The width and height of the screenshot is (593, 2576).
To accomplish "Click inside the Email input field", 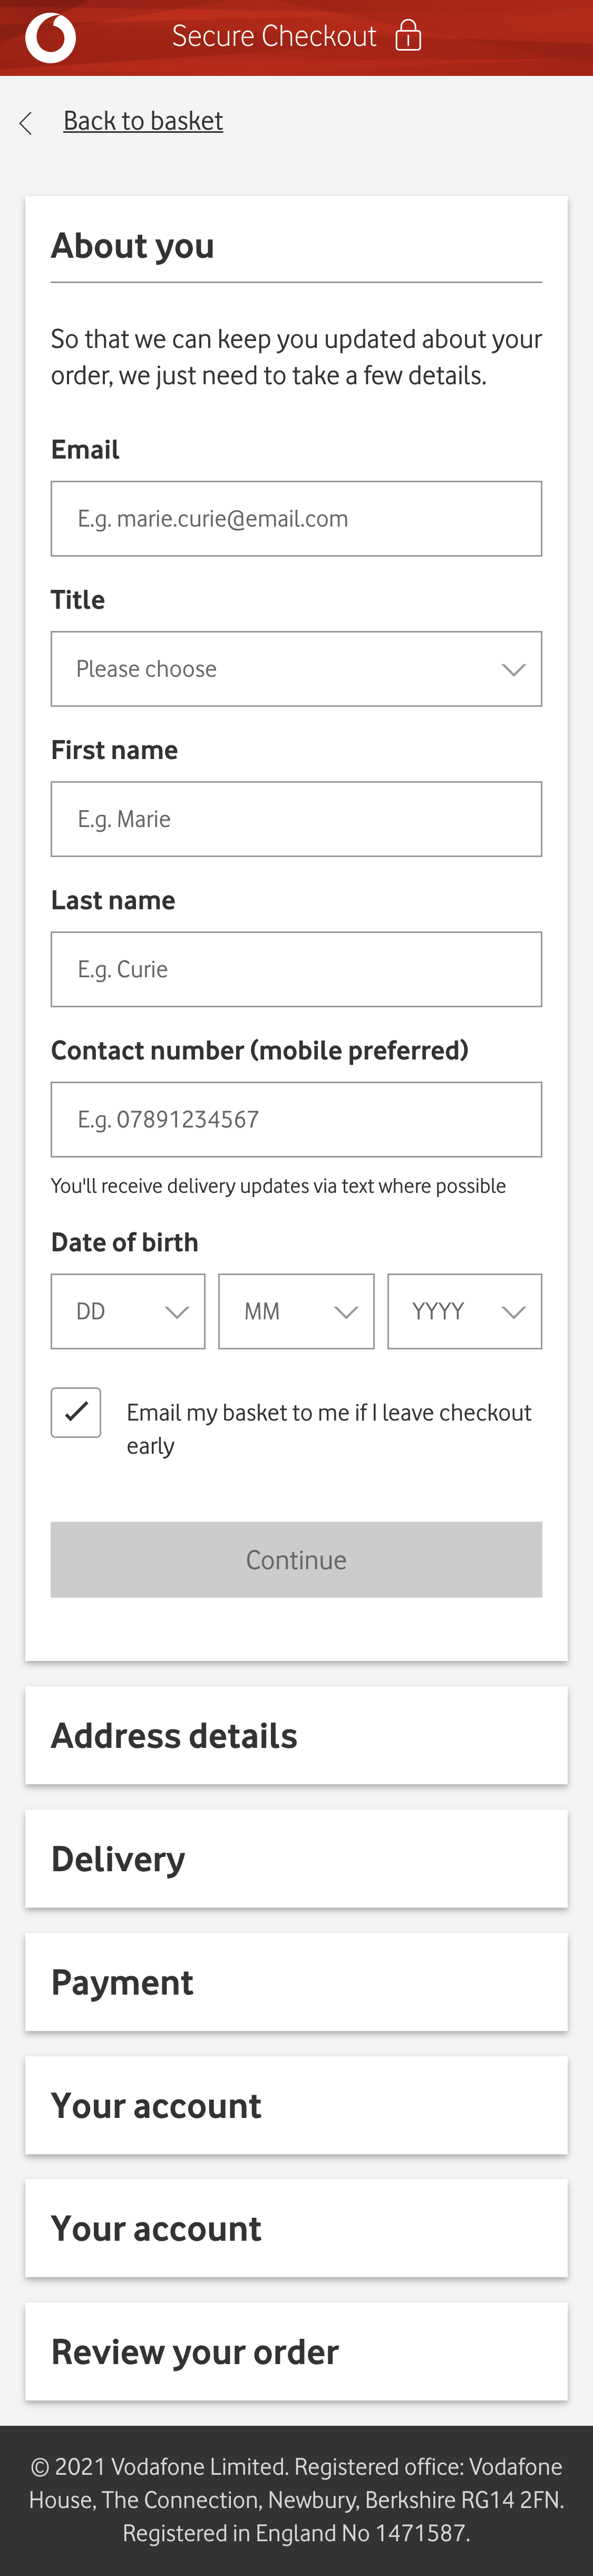I will (x=296, y=518).
